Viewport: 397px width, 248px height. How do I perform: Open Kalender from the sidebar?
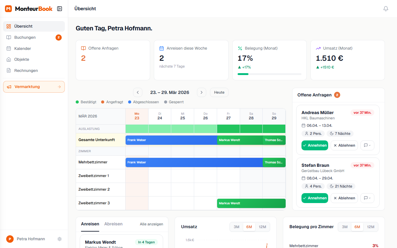click(x=23, y=49)
